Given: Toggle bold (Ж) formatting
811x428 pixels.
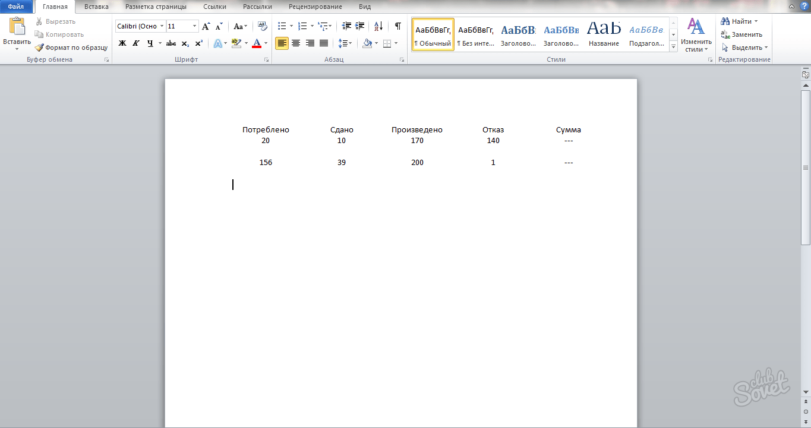Looking at the screenshot, I should pos(122,43).
